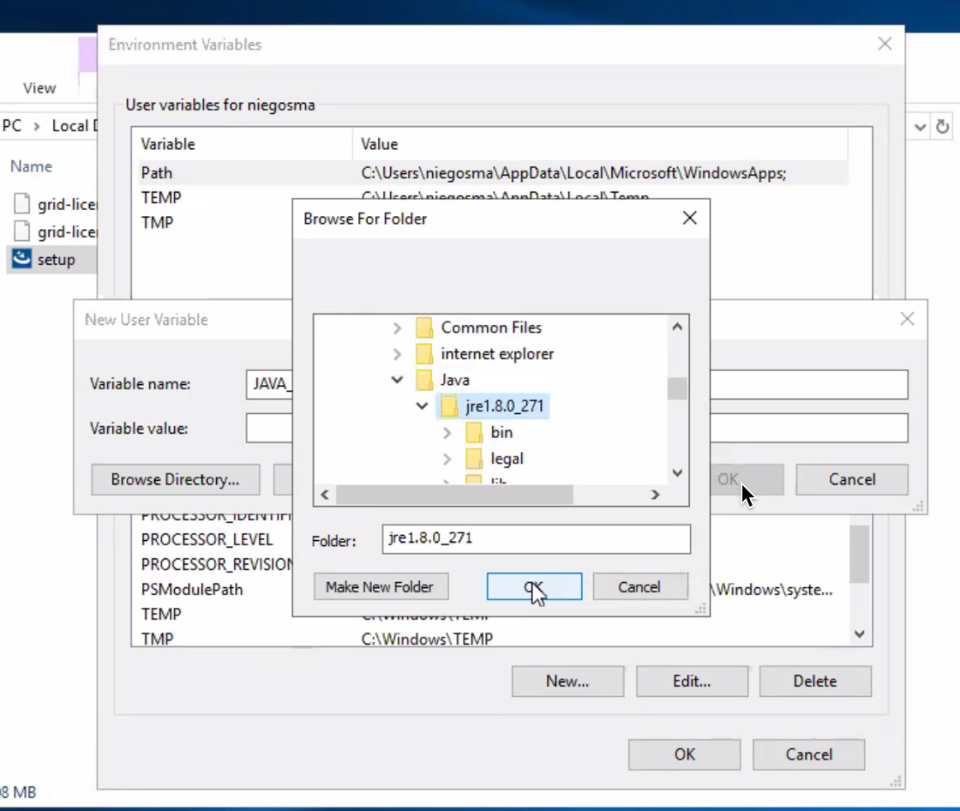Viewport: 960px width, 811px height.
Task: Click the Folder name input field
Action: click(537, 539)
